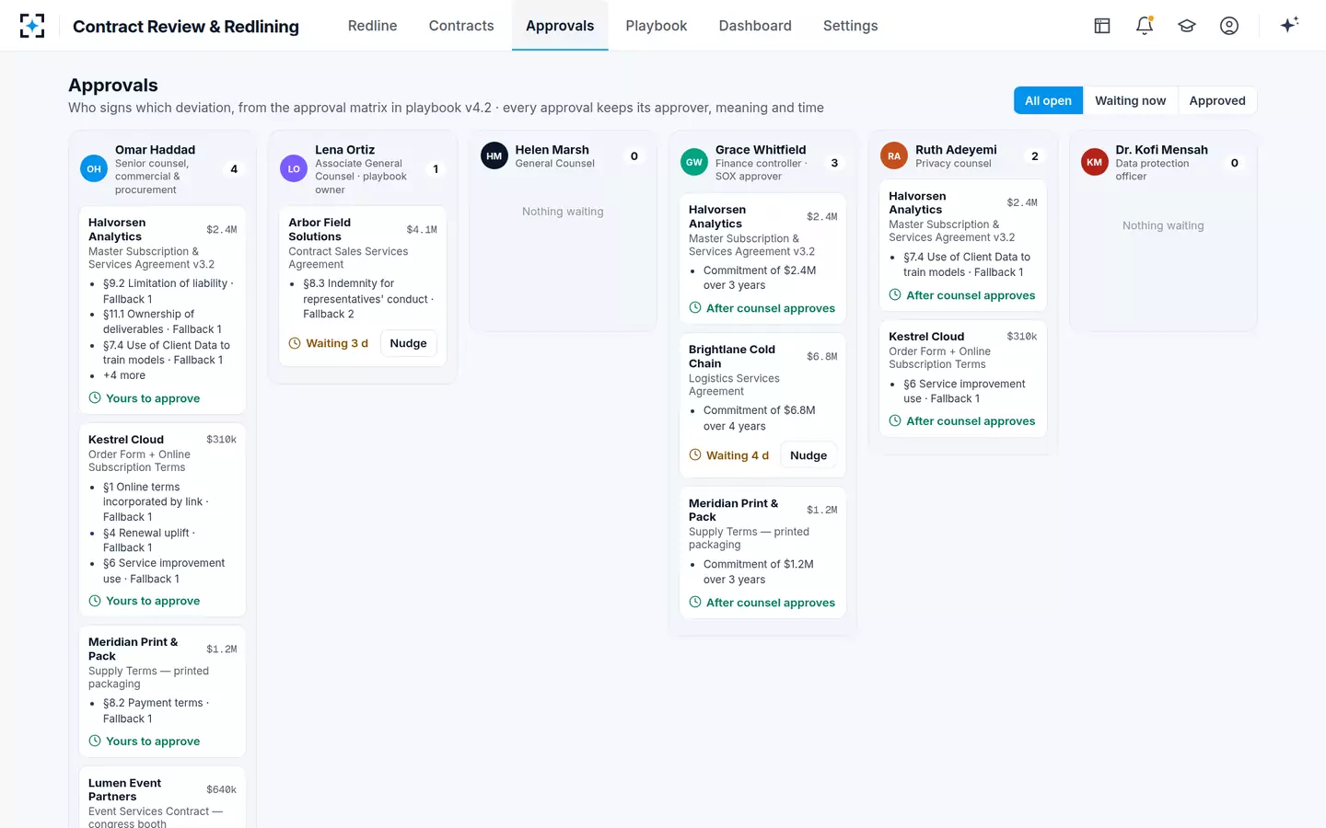The height and width of the screenshot is (828, 1326).
Task: Click the Approvals page heading
Action: 113,86
